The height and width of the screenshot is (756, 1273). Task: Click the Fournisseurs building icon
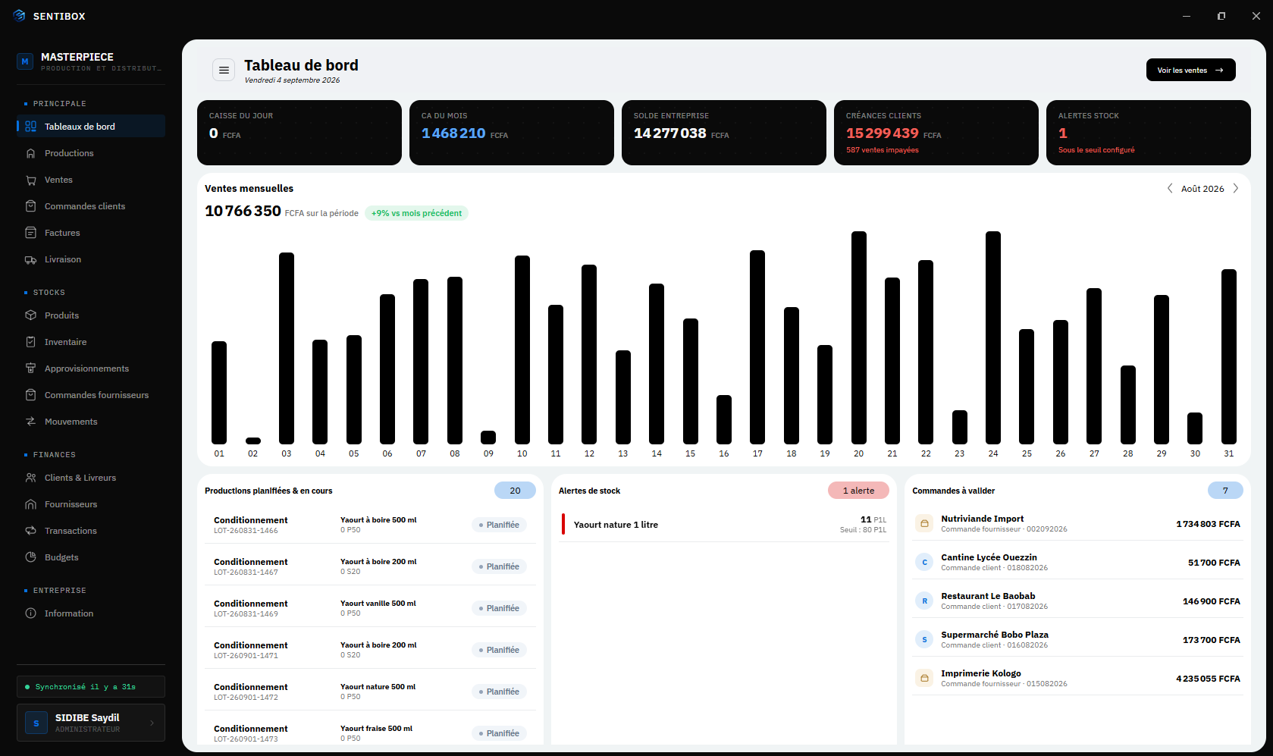pos(31,504)
